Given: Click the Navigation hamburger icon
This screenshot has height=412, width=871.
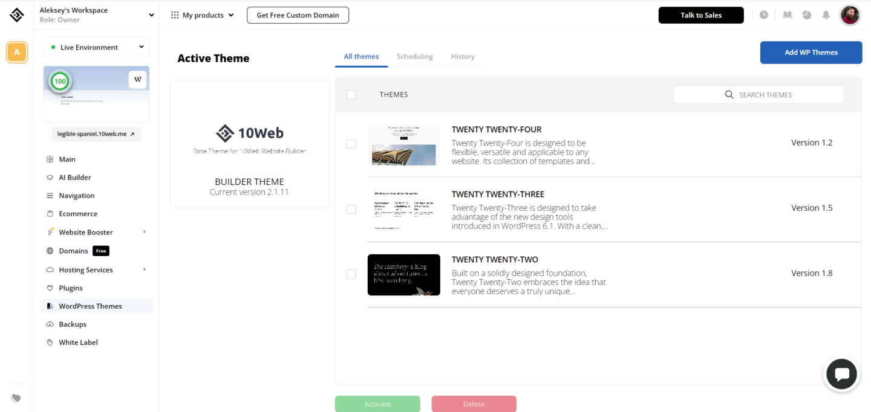Looking at the screenshot, I should click(x=50, y=196).
